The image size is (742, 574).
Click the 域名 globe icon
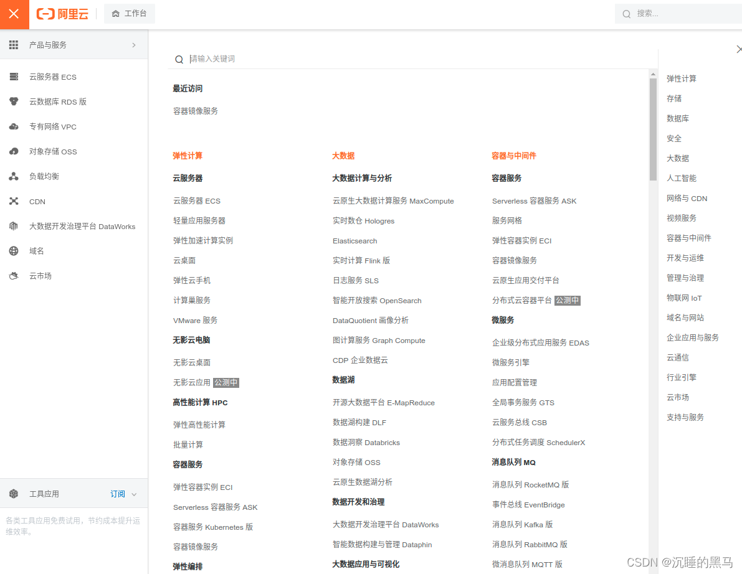click(14, 251)
